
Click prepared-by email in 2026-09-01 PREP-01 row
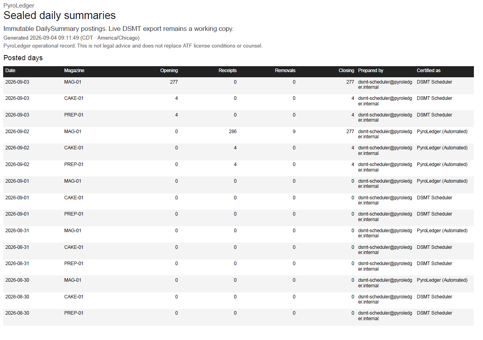pos(385,217)
